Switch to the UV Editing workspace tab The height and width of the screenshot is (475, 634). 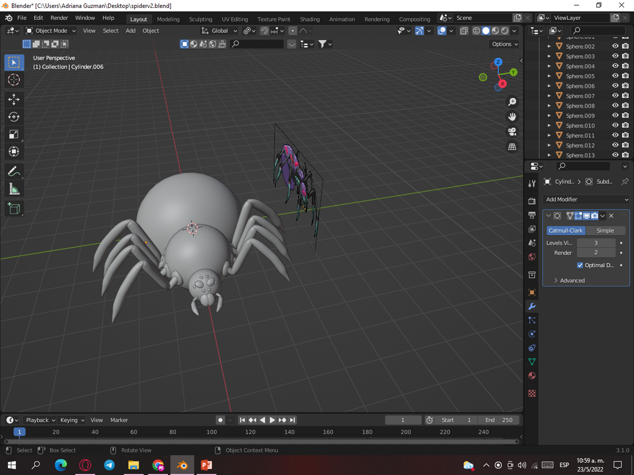pos(235,19)
